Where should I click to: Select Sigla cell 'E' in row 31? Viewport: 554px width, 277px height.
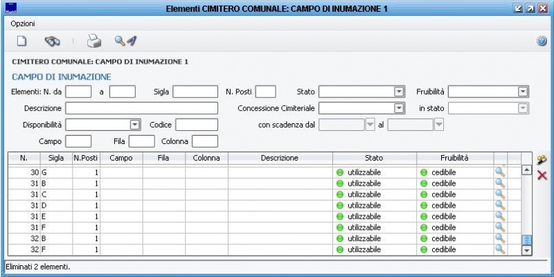56,217
